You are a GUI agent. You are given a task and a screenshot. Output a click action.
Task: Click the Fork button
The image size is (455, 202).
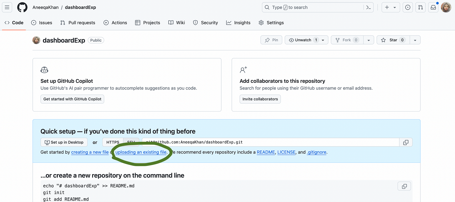click(347, 40)
